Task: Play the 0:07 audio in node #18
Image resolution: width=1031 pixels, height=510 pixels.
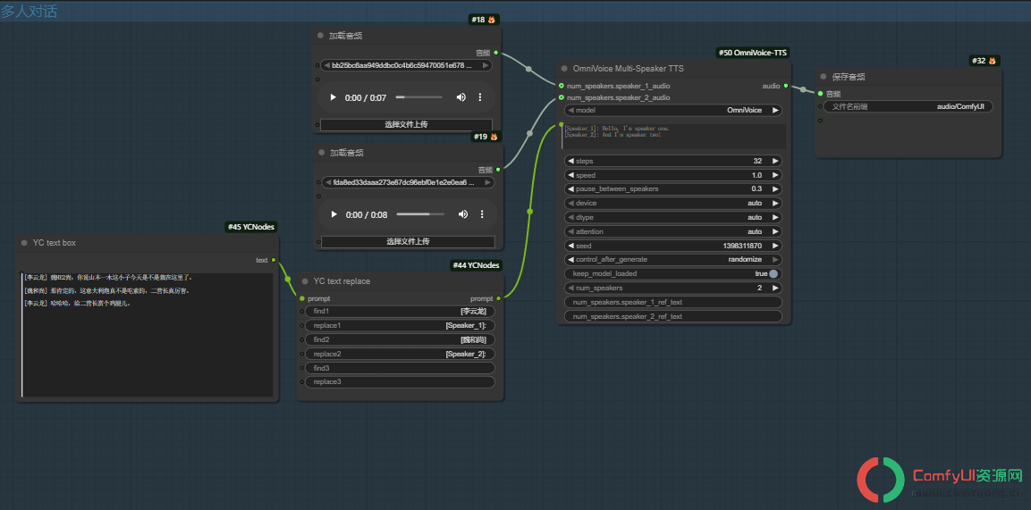Action: 333,97
